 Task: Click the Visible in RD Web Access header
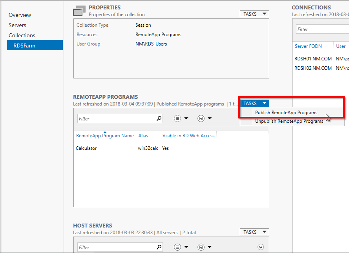pyautogui.click(x=188, y=135)
